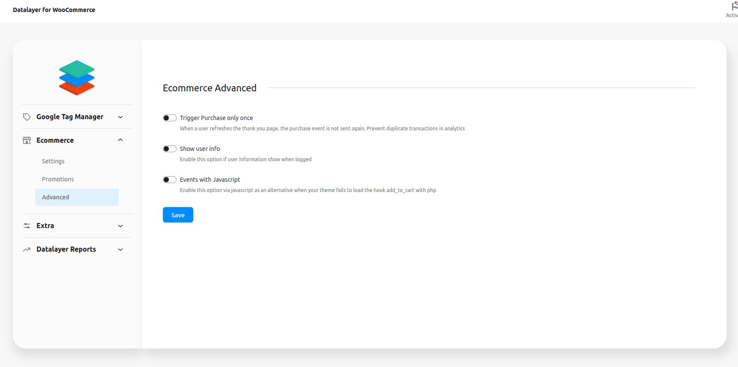Image resolution: width=738 pixels, height=367 pixels.
Task: Expand Datalayer Reports section chevron
Action: pos(120,250)
